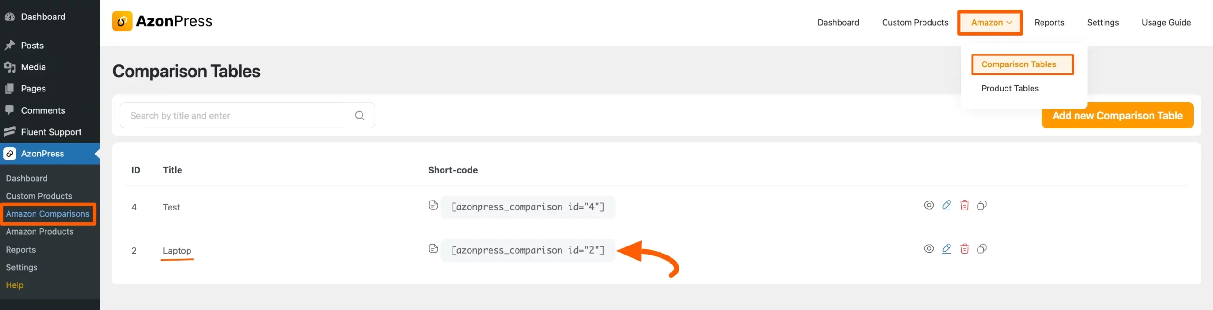
Task: Delete the Laptop table via trash icon
Action: click(x=965, y=248)
